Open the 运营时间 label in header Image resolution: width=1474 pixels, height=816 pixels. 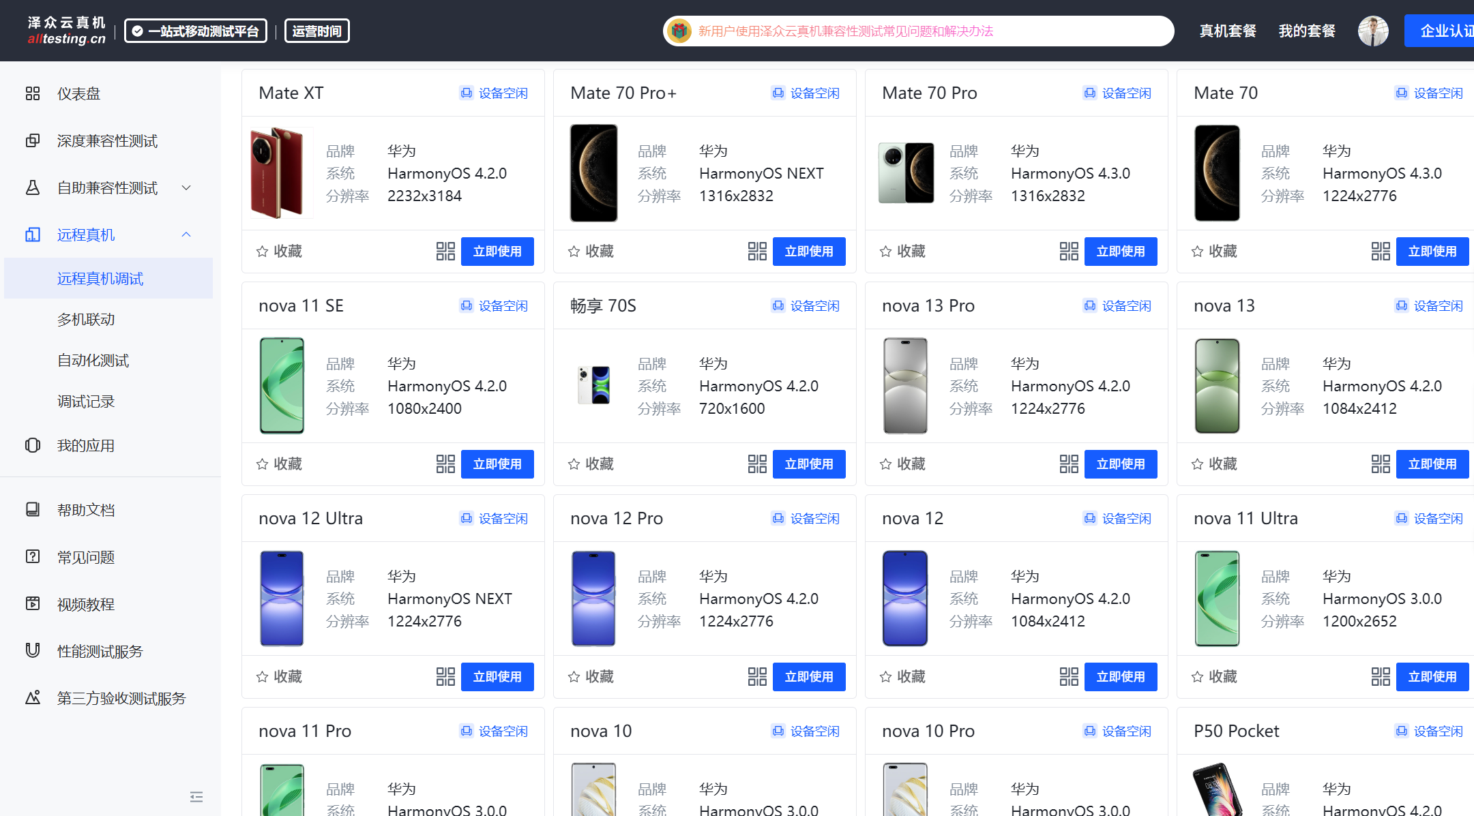316,31
